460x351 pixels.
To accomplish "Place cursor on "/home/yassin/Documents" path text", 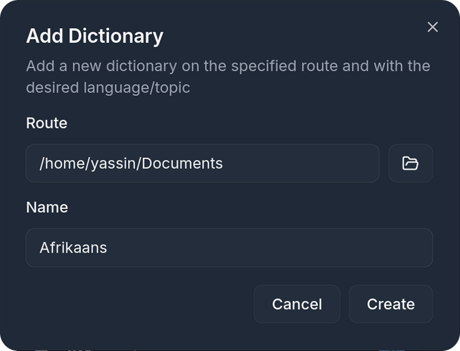I will pyautogui.click(x=131, y=163).
